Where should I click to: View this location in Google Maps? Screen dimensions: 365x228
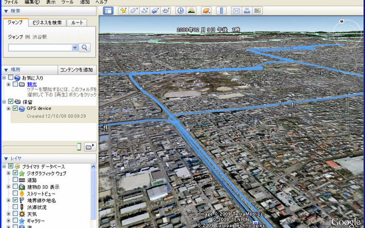point(258,11)
